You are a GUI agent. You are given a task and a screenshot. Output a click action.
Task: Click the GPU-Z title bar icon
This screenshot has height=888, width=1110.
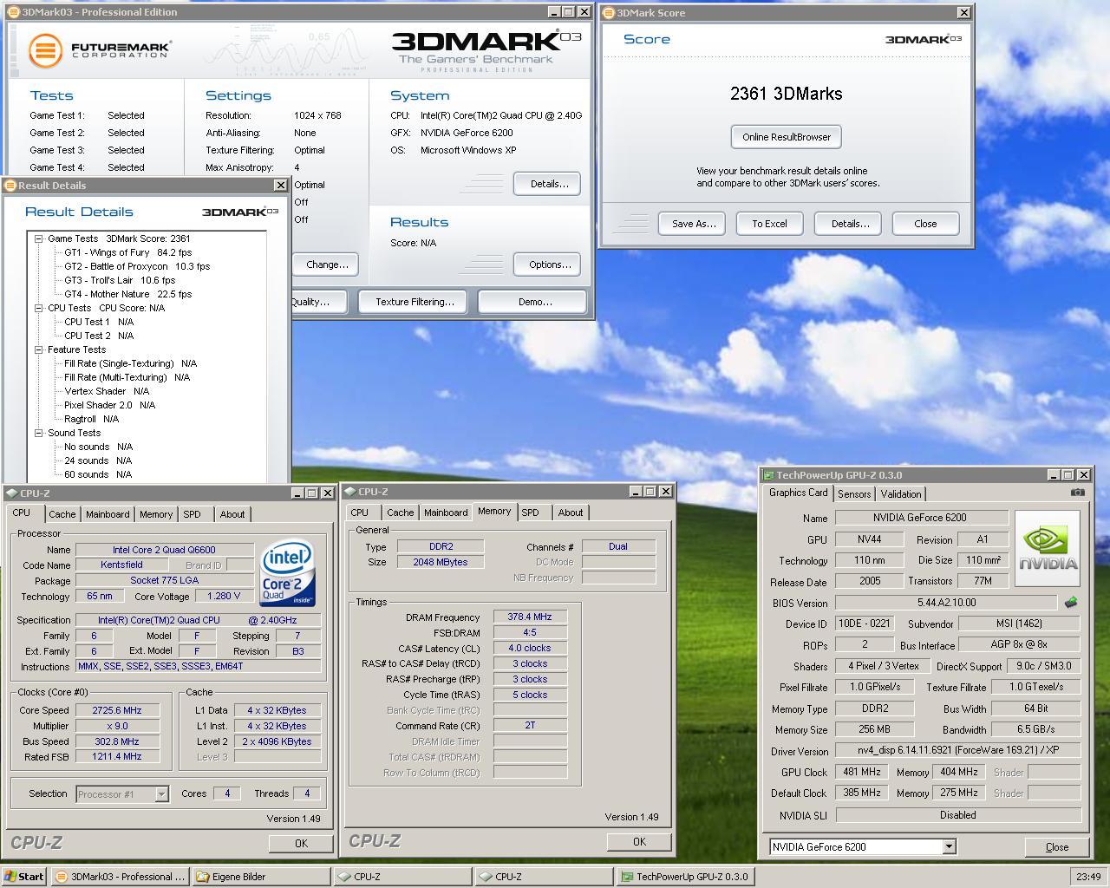pyautogui.click(x=768, y=474)
